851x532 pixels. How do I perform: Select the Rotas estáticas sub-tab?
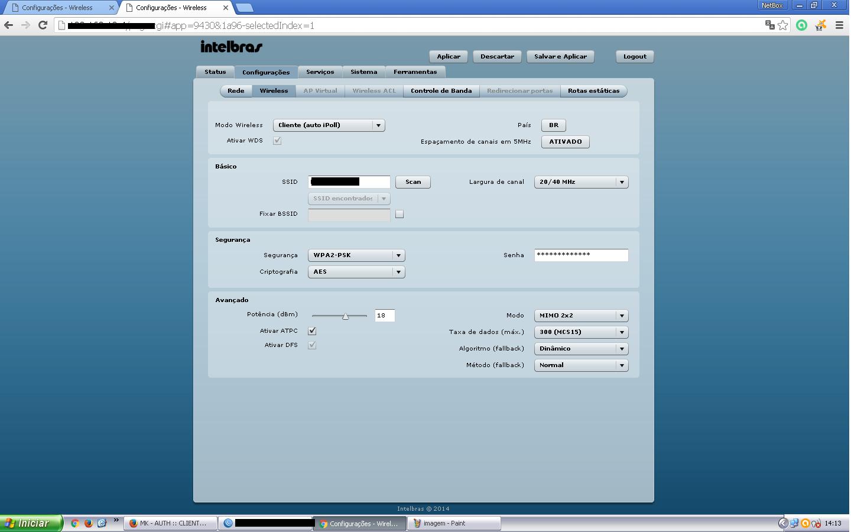[x=593, y=91]
